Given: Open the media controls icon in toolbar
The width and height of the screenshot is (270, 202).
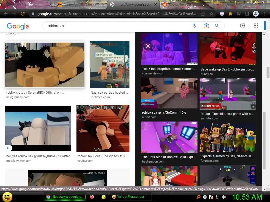Looking at the screenshot, I should tap(239, 14).
